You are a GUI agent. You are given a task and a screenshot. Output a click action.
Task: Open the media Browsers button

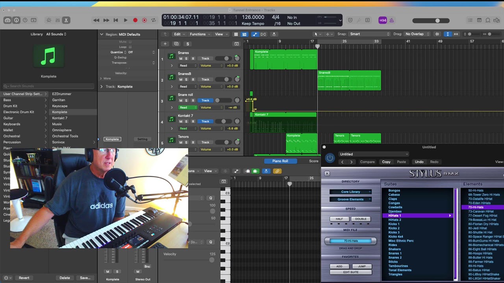click(x=497, y=20)
